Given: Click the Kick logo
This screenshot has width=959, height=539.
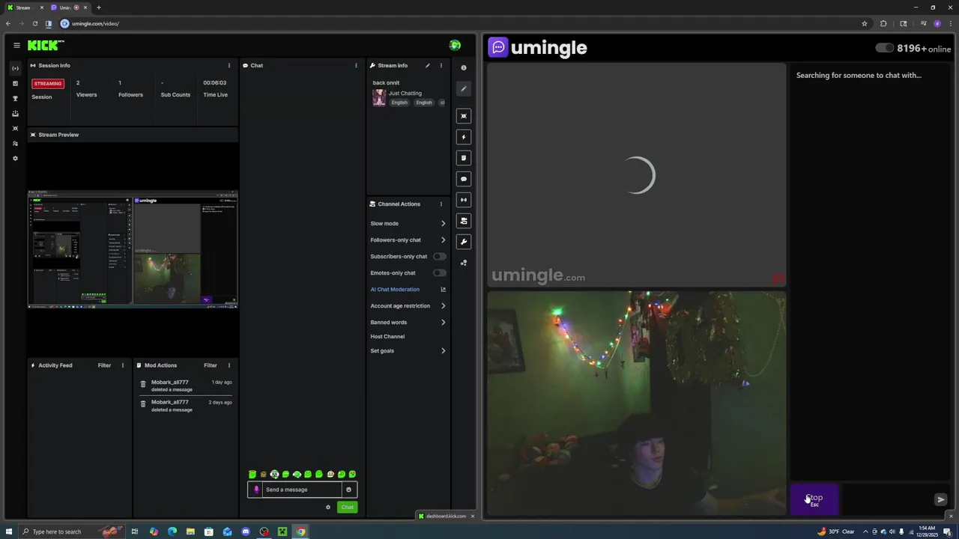Looking at the screenshot, I should pyautogui.click(x=45, y=46).
